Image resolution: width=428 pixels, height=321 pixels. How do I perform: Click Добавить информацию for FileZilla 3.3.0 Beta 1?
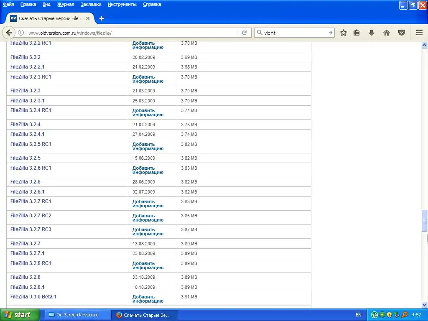point(148,299)
